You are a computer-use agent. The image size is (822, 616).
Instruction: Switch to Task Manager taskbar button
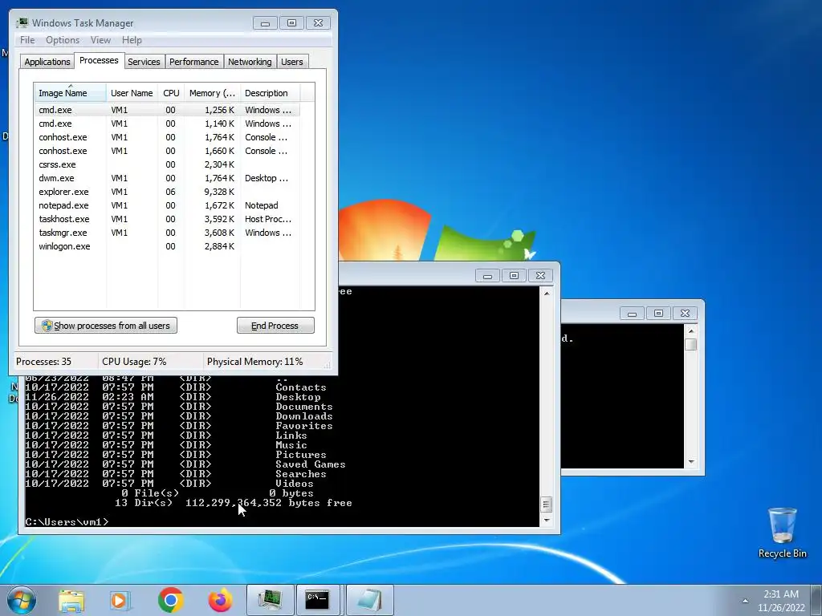coord(270,600)
